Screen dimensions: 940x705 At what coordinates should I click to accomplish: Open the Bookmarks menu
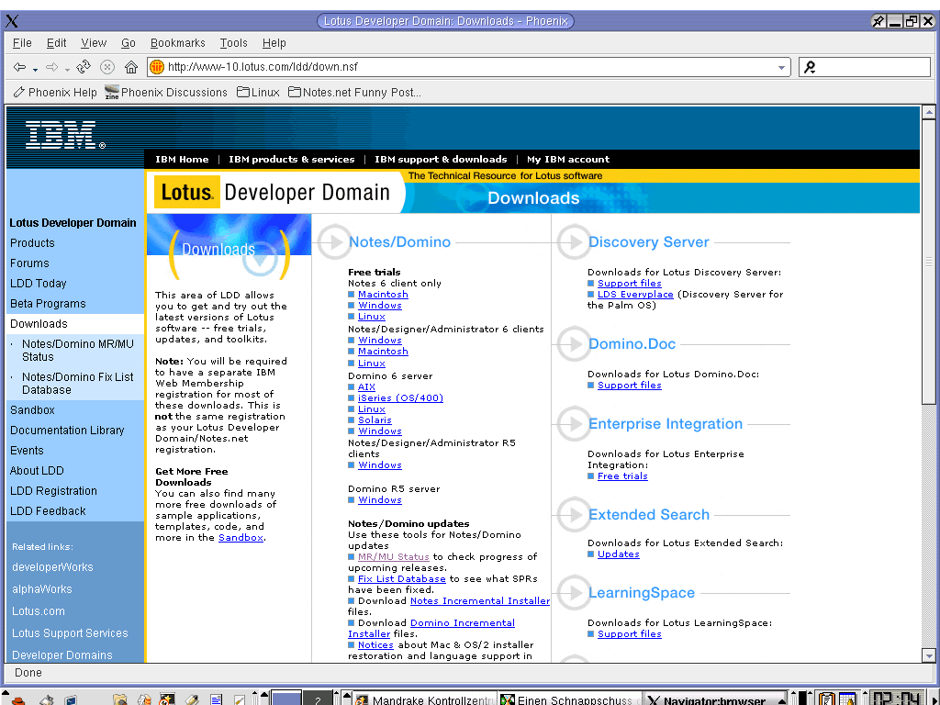coord(177,43)
